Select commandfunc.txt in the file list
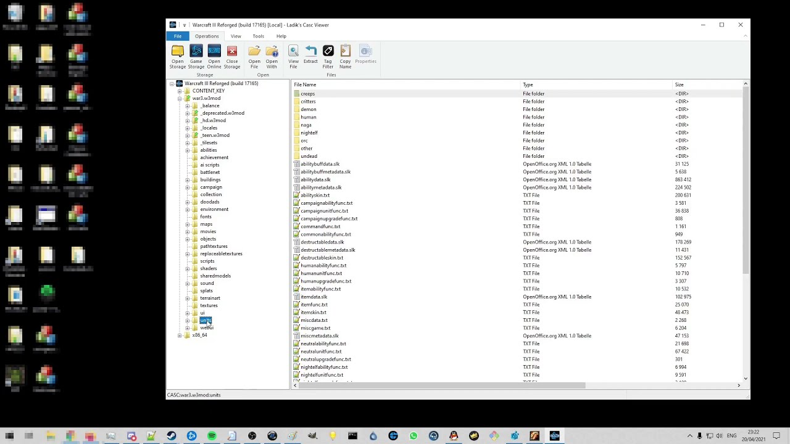790x444 pixels. [517, 226]
